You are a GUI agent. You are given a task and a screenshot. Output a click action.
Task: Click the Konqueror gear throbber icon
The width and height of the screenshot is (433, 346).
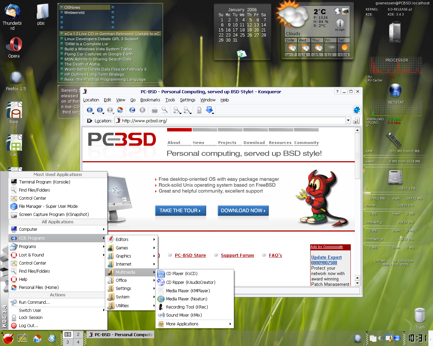[357, 110]
